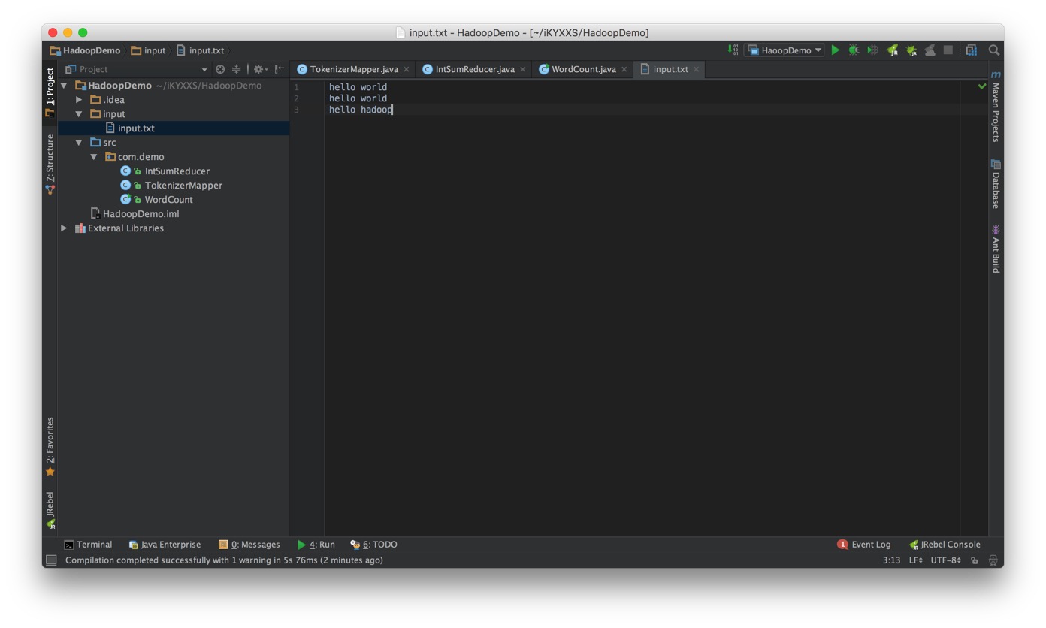Switch to the TokenizerMapper.java tab
Image resolution: width=1046 pixels, height=628 pixels.
[x=353, y=69]
